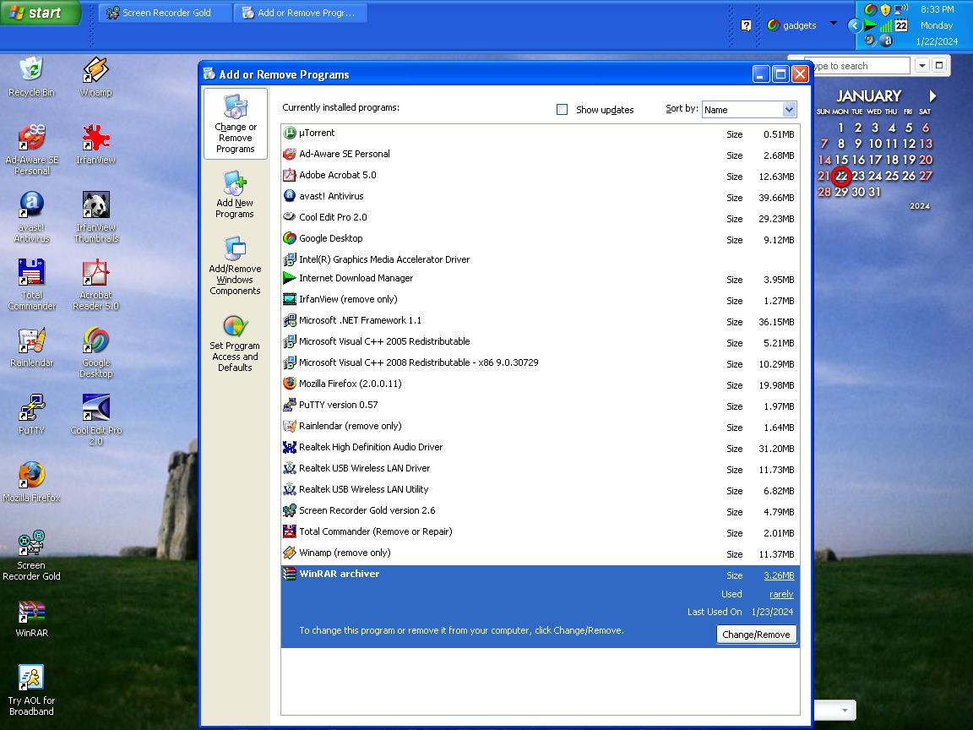The height and width of the screenshot is (730, 973).
Task: Click the Change/Remove button
Action: (x=756, y=635)
